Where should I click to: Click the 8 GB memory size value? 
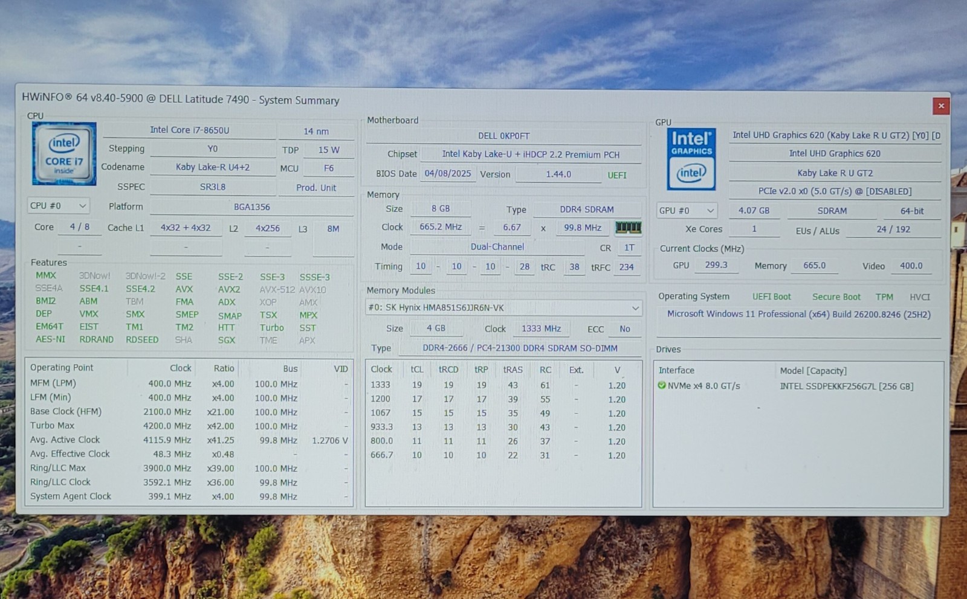[441, 208]
